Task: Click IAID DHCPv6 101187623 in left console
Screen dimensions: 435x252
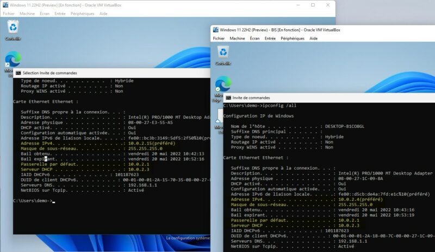Action: (79, 175)
